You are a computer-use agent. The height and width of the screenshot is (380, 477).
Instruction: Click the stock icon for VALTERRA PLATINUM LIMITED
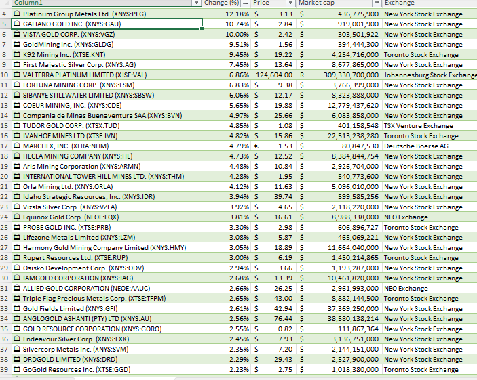pyautogui.click(x=17, y=75)
